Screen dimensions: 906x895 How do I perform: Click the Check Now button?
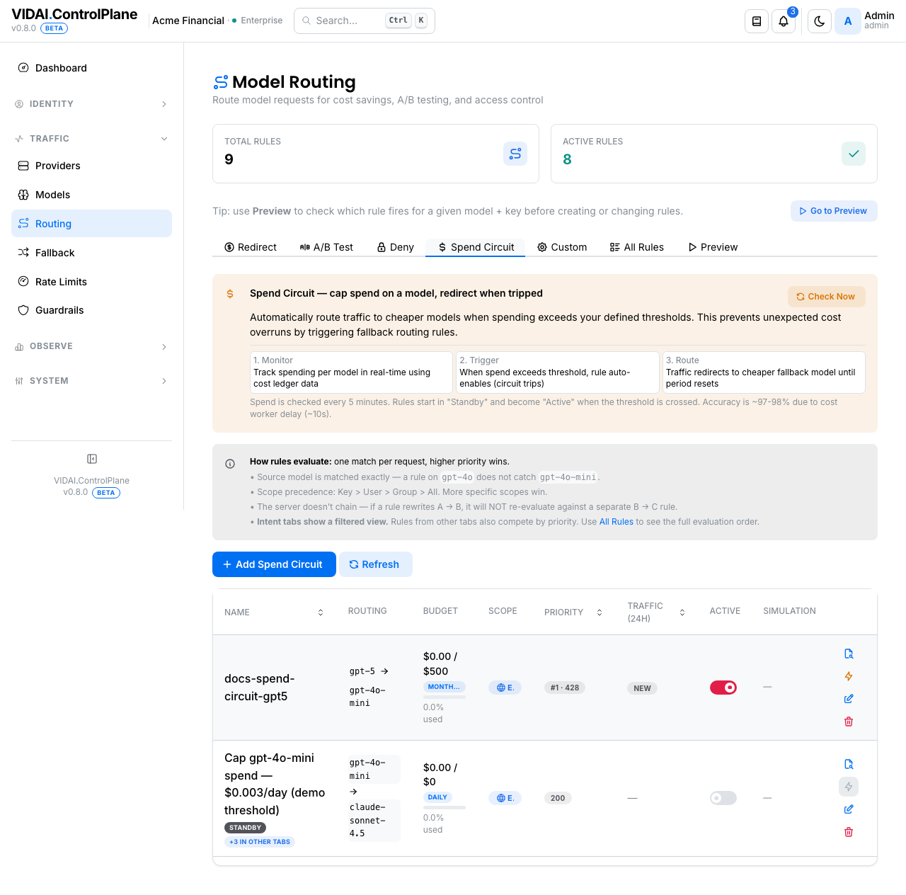coord(826,297)
